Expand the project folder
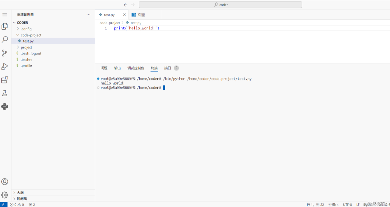390x207 pixels. 26,47
